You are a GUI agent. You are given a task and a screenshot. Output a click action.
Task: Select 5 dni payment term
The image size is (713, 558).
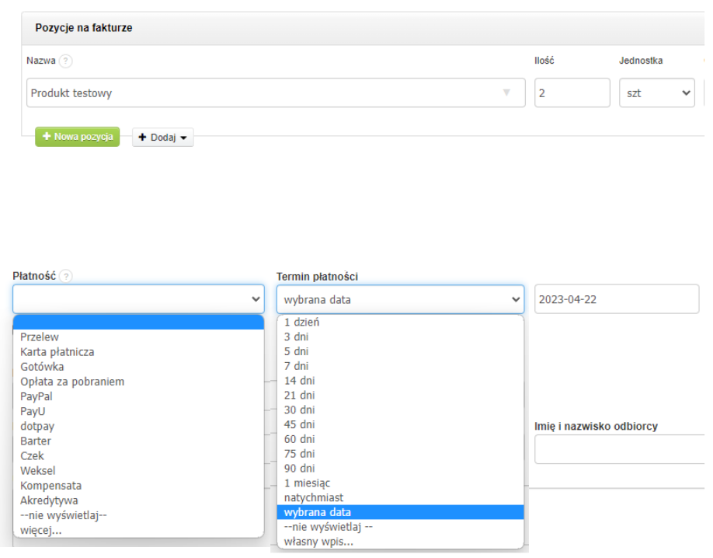pos(400,351)
